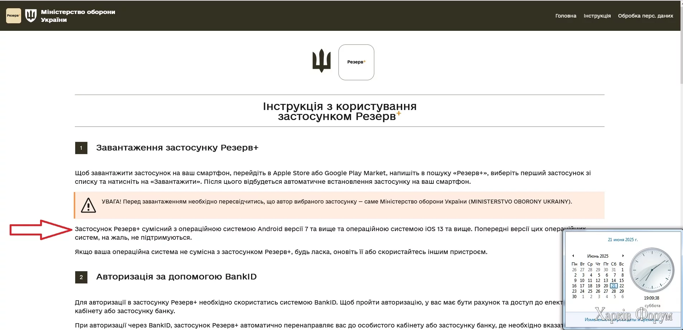This screenshot has width=683, height=330.
Task: Select day 12 in the calendar
Action: [x=598, y=281]
